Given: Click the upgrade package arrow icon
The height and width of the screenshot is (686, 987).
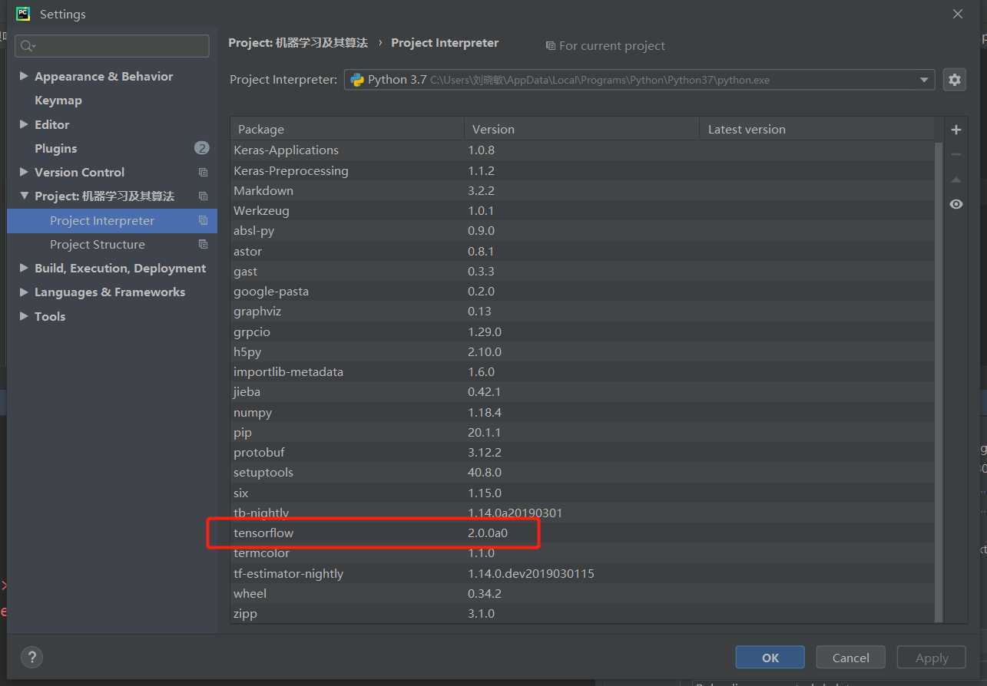Looking at the screenshot, I should (956, 180).
